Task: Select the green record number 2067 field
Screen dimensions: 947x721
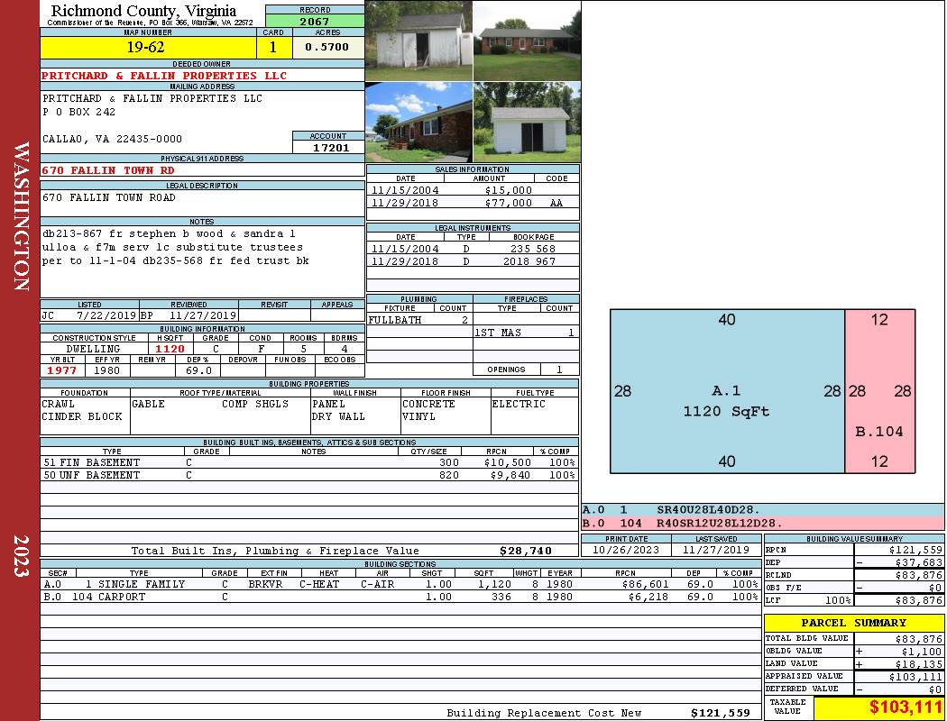Action: [x=315, y=21]
